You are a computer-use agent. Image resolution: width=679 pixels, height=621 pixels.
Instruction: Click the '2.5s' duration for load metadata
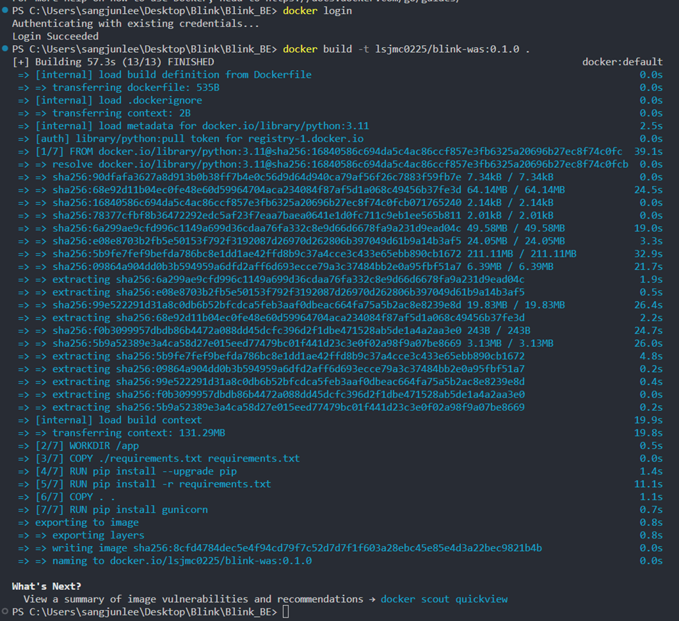[x=651, y=126]
